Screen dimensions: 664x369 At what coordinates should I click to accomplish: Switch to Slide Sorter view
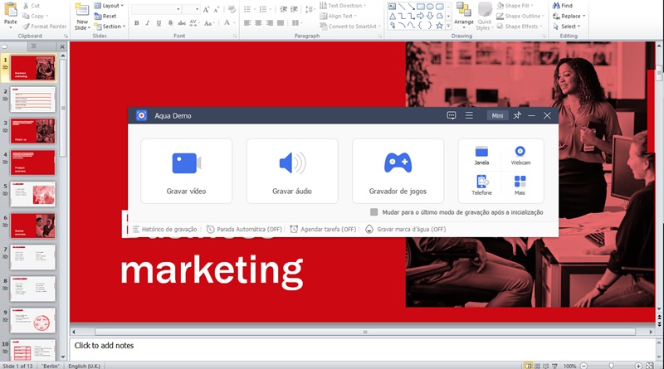click(537, 366)
